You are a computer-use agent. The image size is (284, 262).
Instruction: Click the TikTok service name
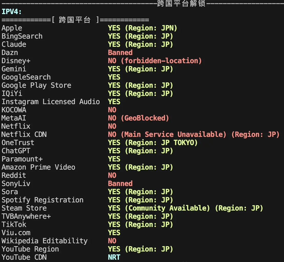[x=14, y=225]
